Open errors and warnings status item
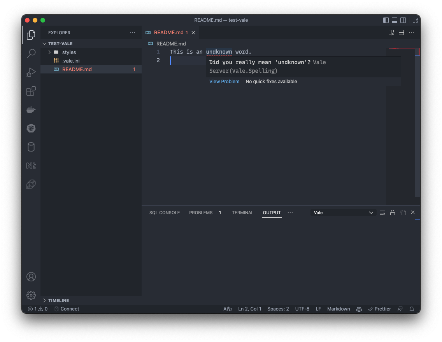The width and height of the screenshot is (442, 342). 38,309
